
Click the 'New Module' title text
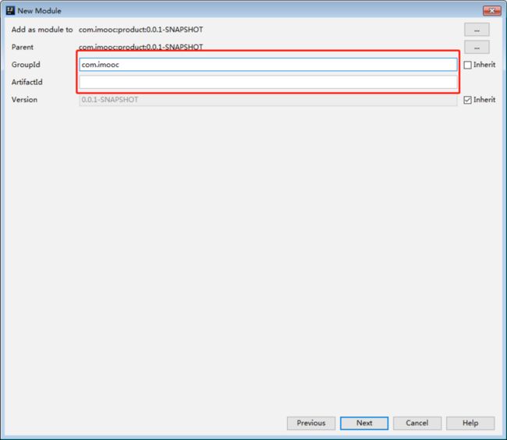[x=39, y=11]
